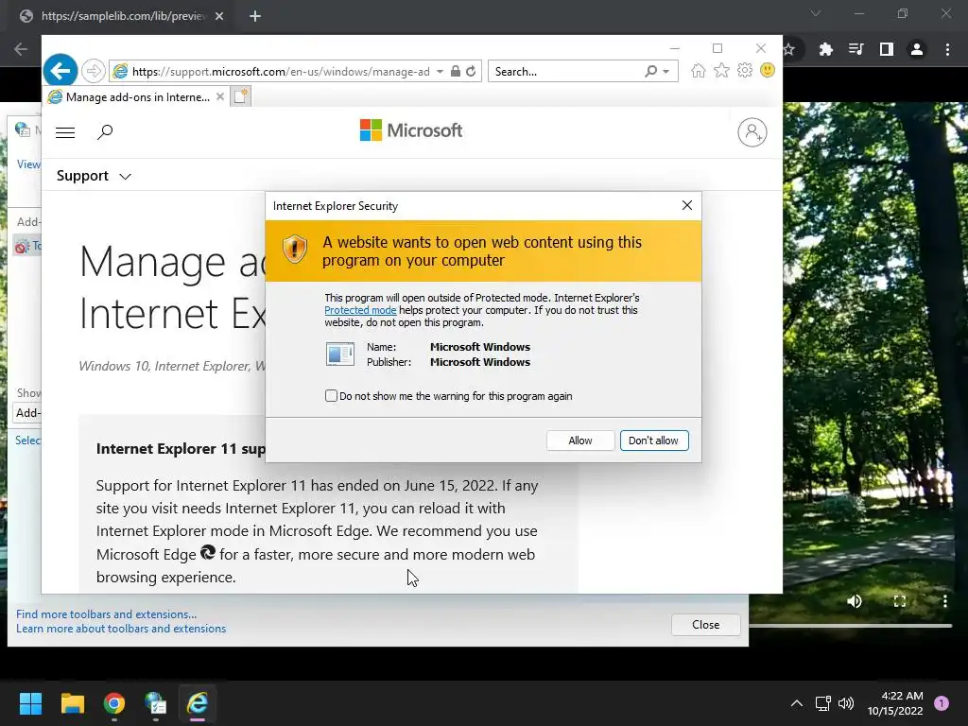
Task: Enter fullscreen on the video
Action: [x=900, y=600]
